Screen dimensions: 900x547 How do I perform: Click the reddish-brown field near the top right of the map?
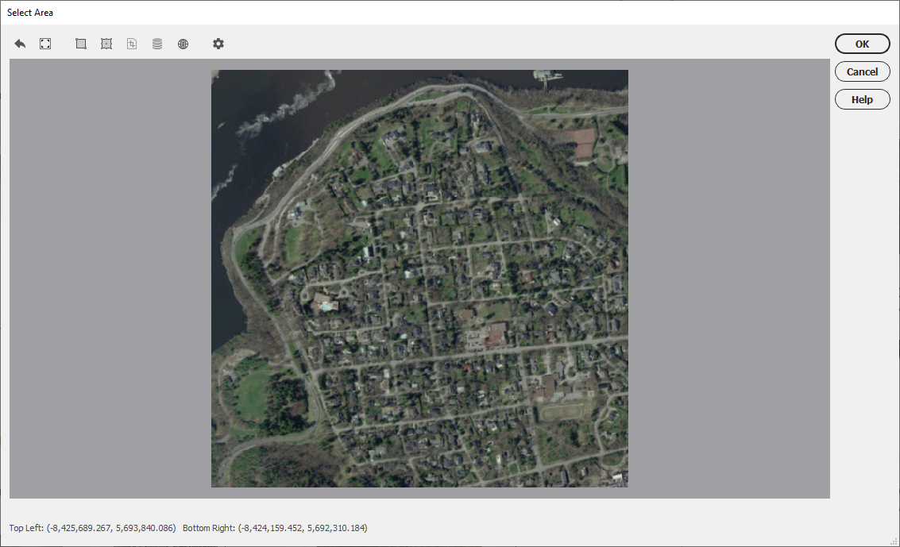pyautogui.click(x=581, y=143)
